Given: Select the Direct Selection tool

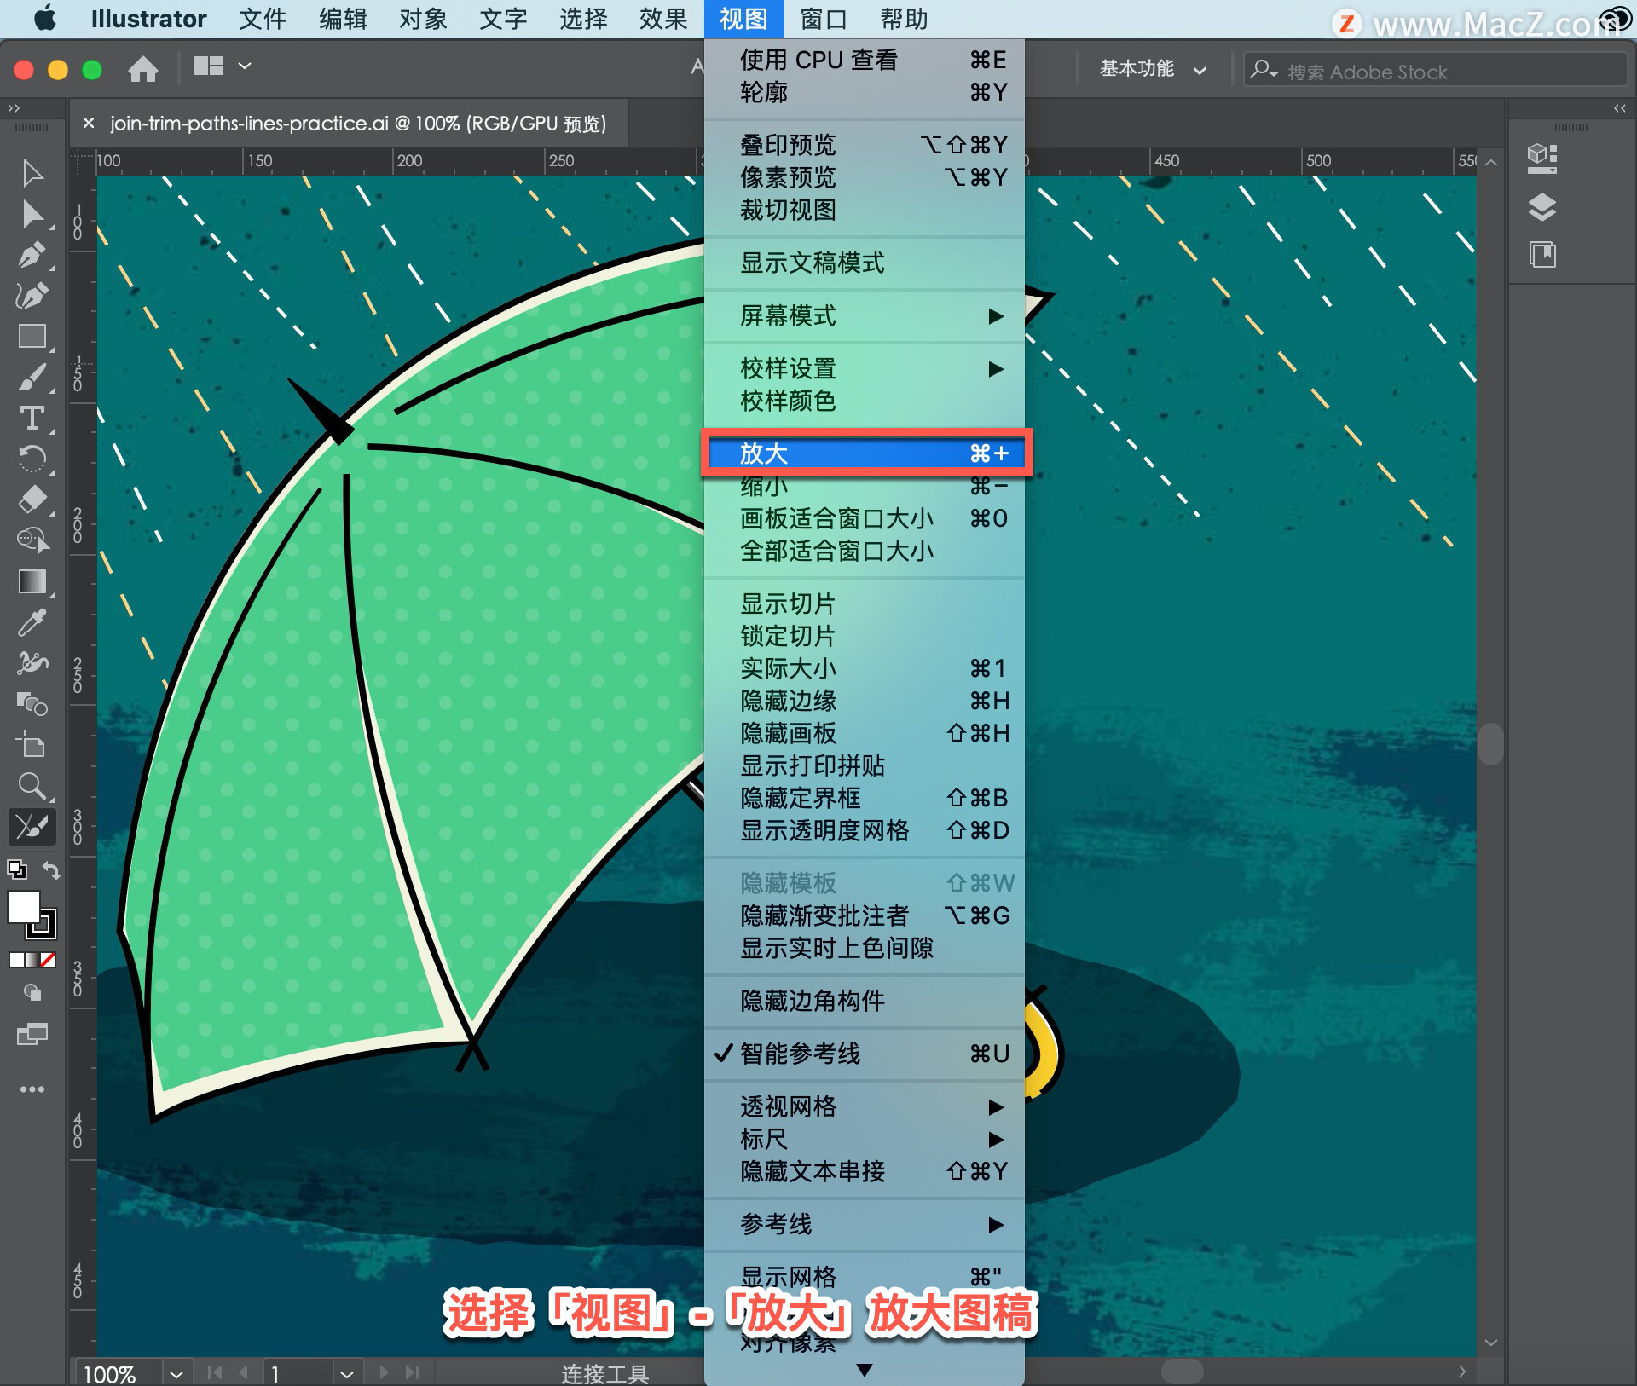Looking at the screenshot, I should point(32,214).
